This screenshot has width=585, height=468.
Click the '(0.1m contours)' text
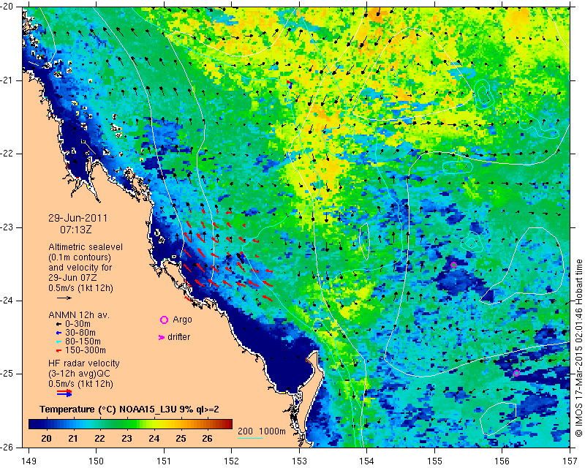click(x=80, y=257)
